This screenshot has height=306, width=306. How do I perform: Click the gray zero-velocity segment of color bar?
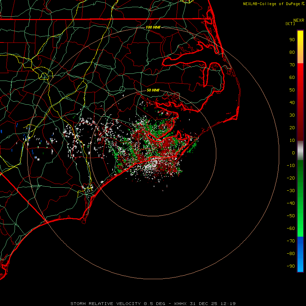point(300,151)
